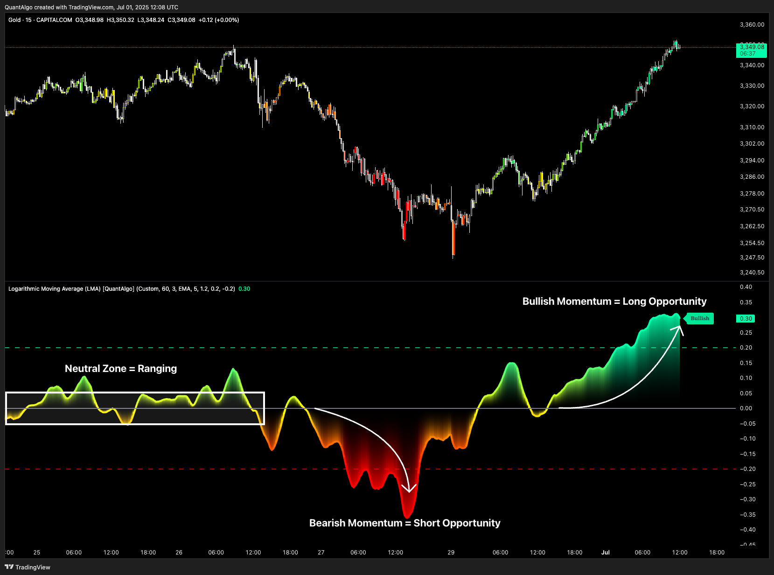Image resolution: width=774 pixels, height=575 pixels.
Task: Click the 3,340.00 price scale label
Action: [752, 65]
